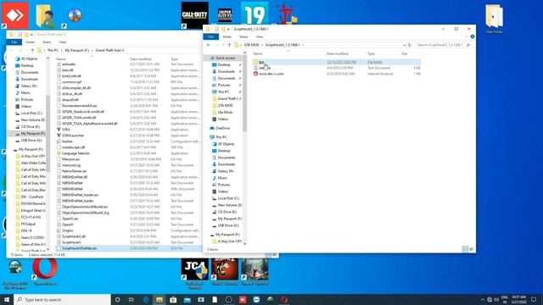Expand the ribbon in ScriptHookV window
543x305 pixels.
pos(466,36)
